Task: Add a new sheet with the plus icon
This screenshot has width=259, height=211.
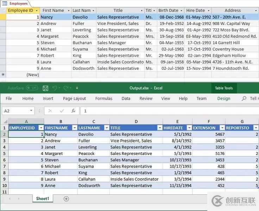Action: (66, 199)
